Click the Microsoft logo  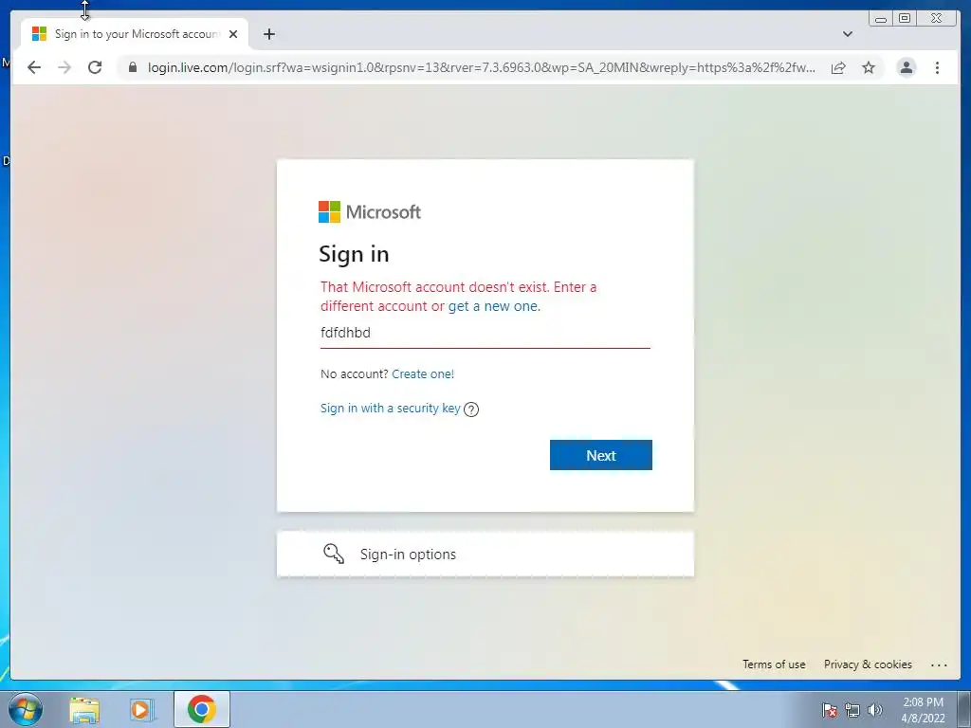(370, 211)
